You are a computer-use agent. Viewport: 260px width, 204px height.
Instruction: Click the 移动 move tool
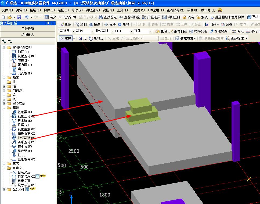coord(110,24)
